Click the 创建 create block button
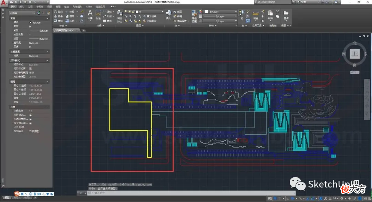This screenshot has height=202, width=372. click(x=177, y=11)
